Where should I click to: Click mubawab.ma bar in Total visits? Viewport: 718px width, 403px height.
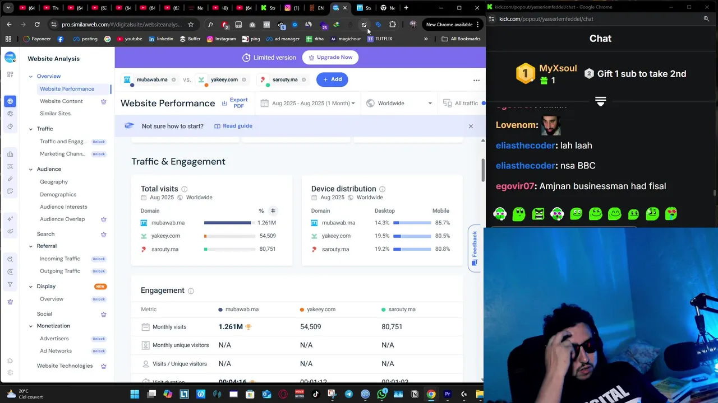[229, 223]
